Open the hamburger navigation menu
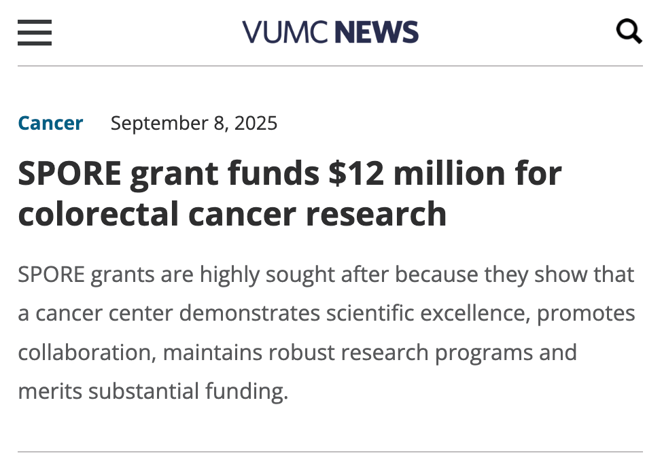Screen dimensions: 662x462 pyautogui.click(x=35, y=32)
